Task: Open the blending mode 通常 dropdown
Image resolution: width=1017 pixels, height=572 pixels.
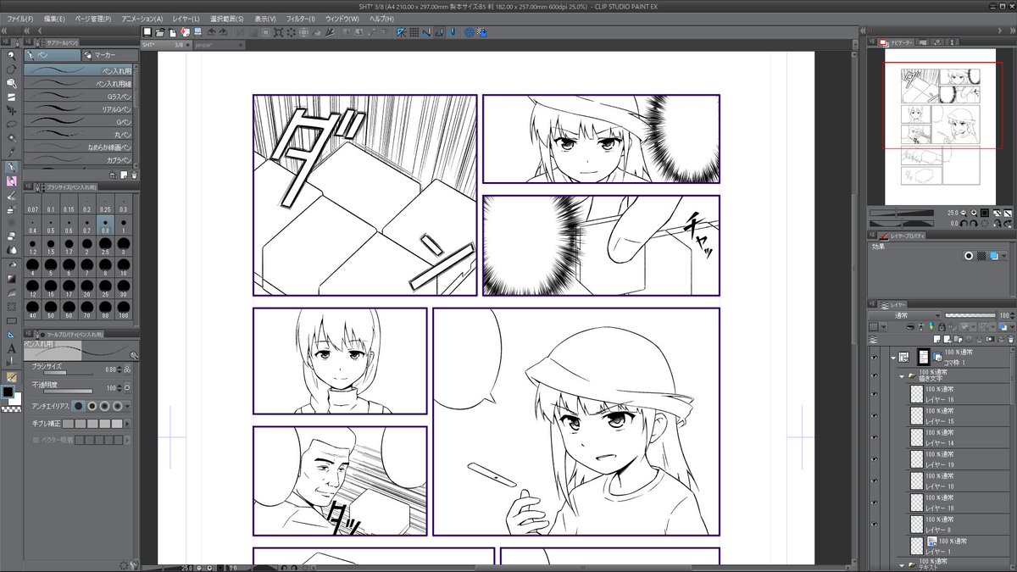Action: pos(904,315)
